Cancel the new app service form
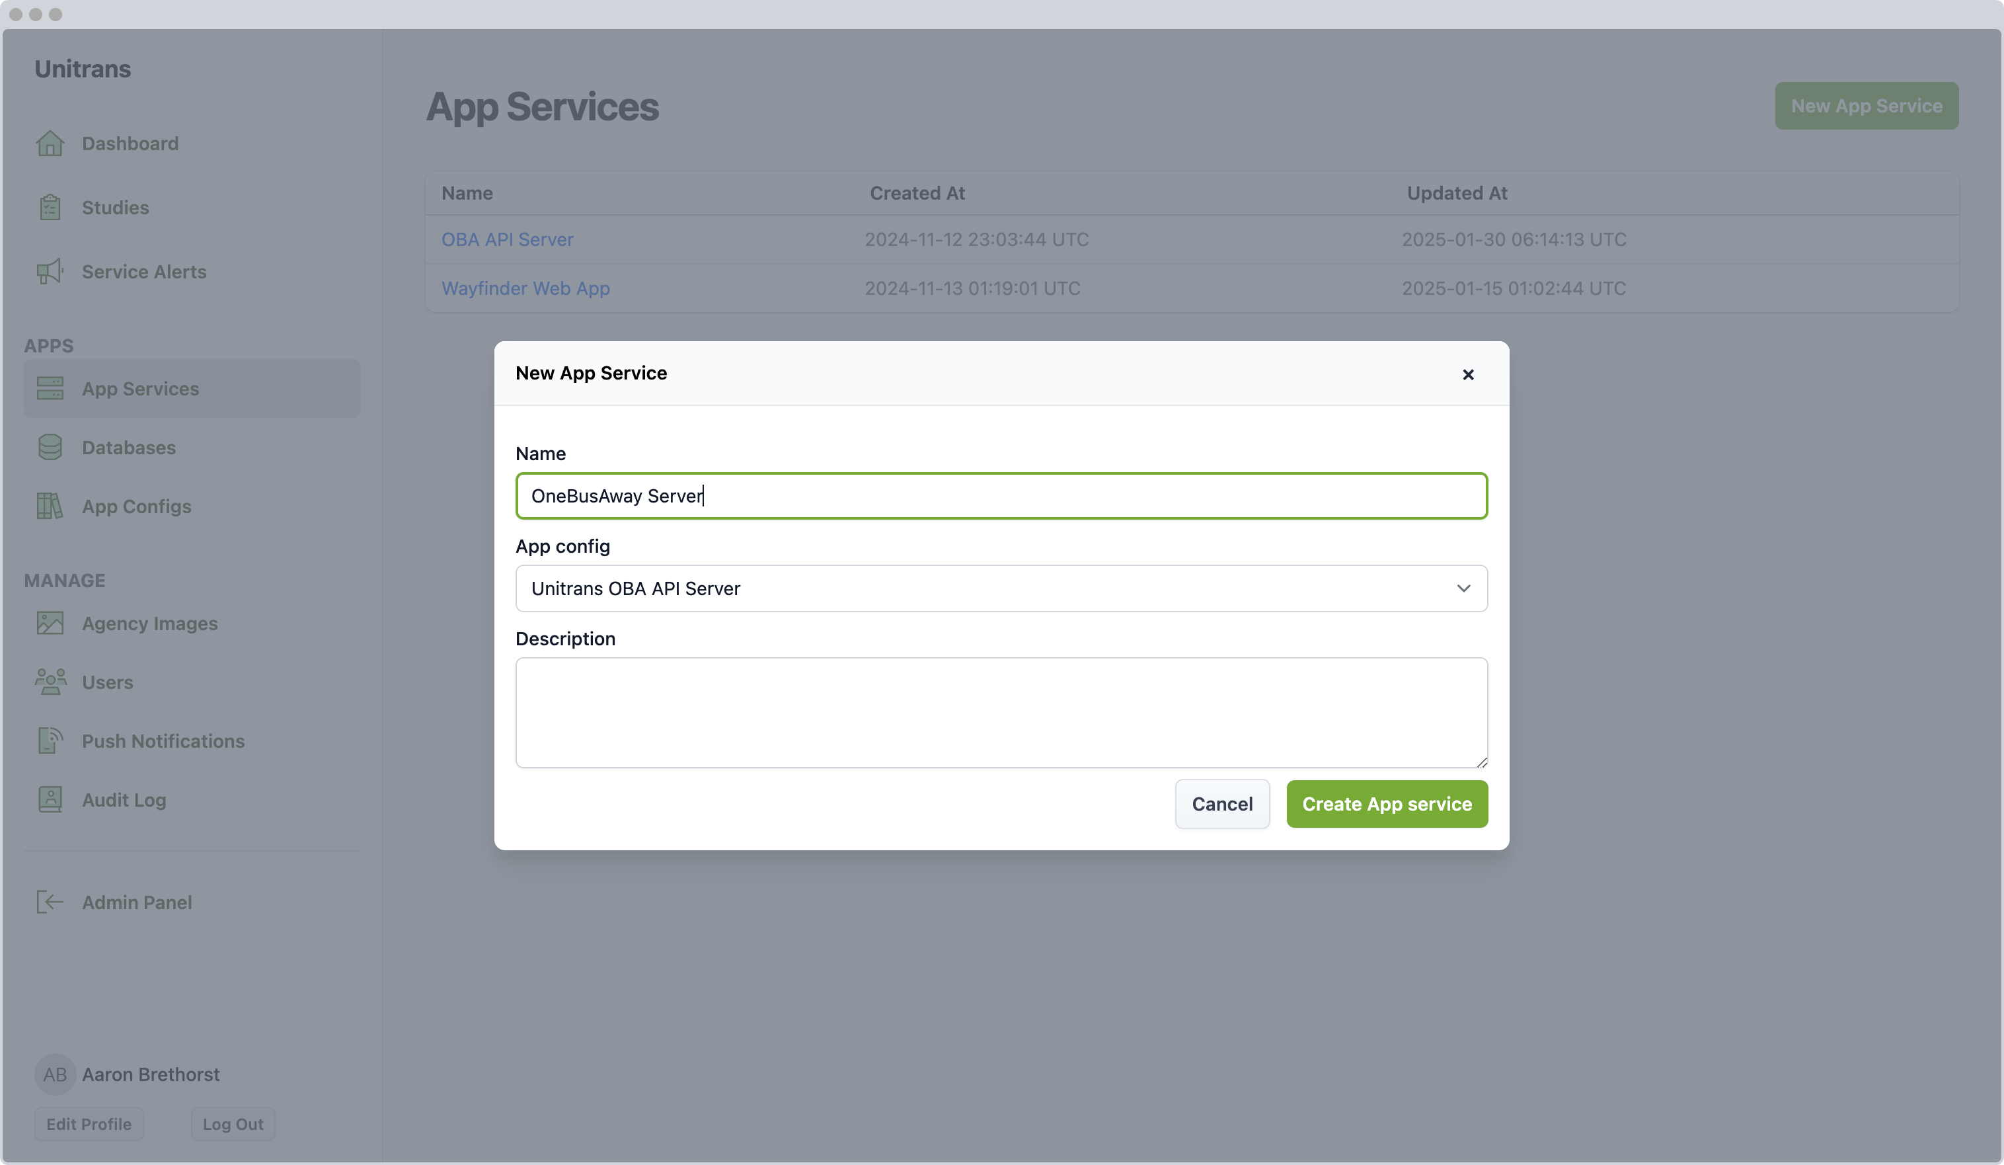The image size is (2004, 1165). click(x=1221, y=804)
